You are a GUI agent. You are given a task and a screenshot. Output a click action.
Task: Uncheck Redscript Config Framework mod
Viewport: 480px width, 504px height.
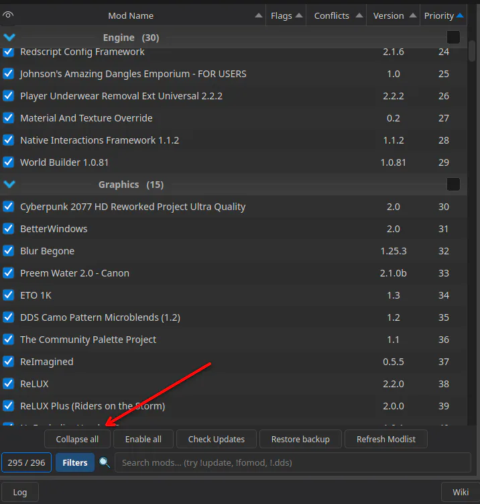tap(8, 52)
